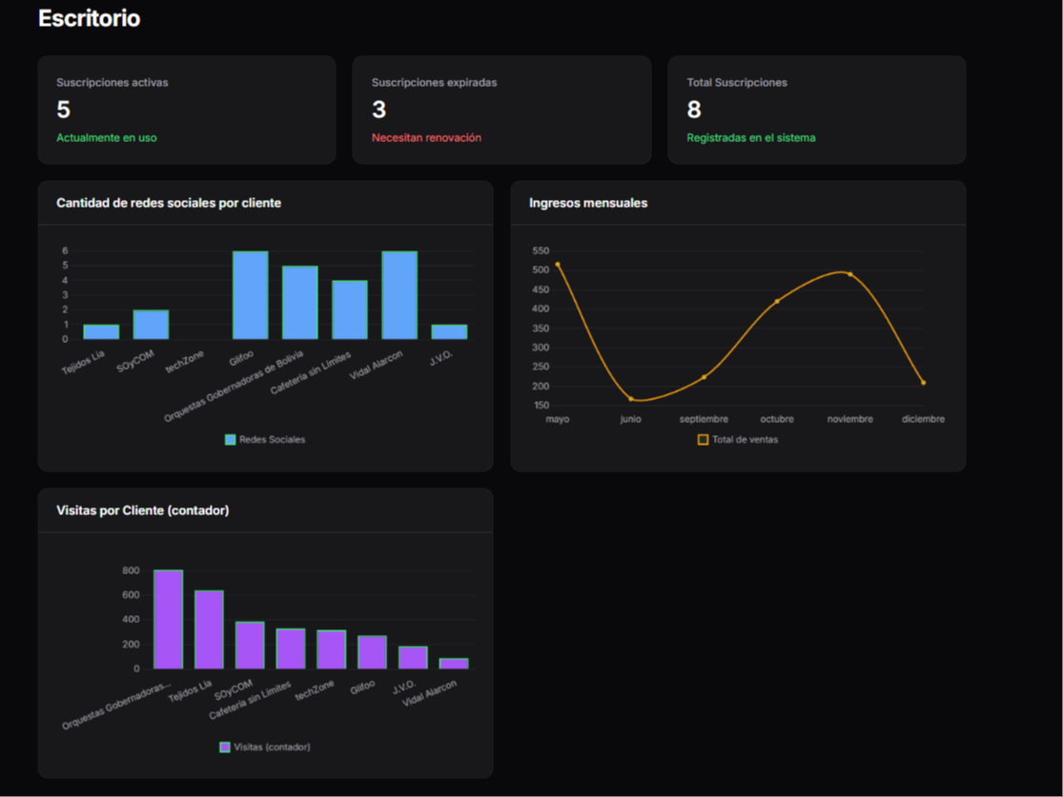This screenshot has width=1063, height=797.
Task: Select the Tejidos Lia bar in the visits chart
Action: (x=209, y=629)
